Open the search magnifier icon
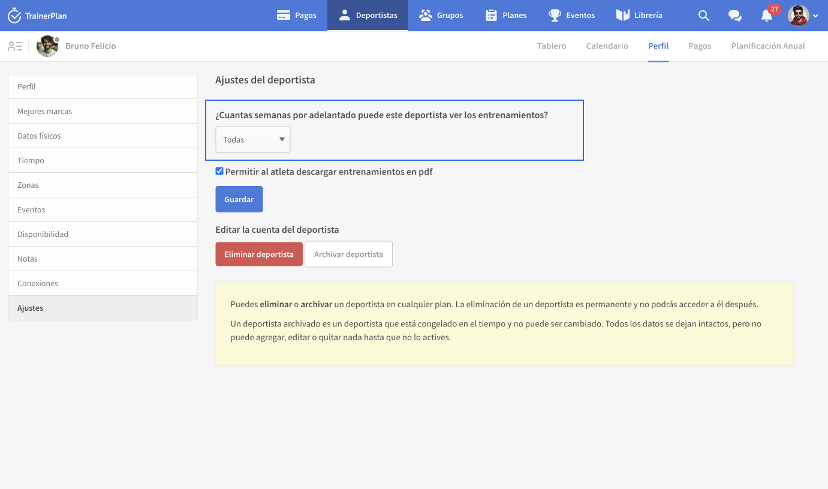 704,16
